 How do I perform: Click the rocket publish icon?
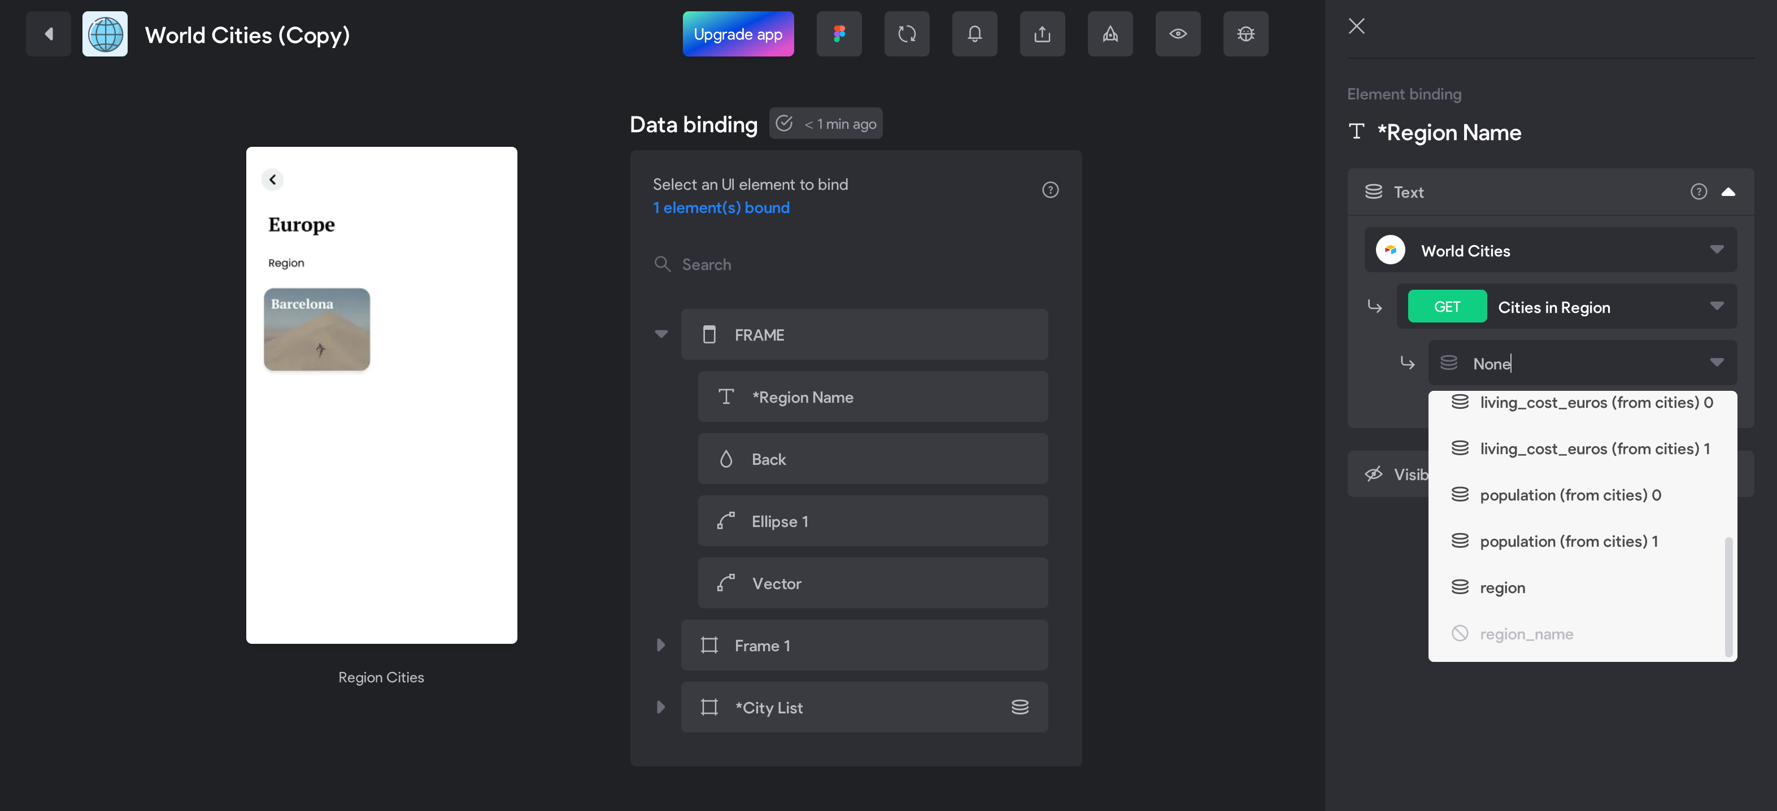tap(1110, 34)
